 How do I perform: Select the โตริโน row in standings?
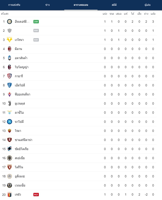coord(79,167)
